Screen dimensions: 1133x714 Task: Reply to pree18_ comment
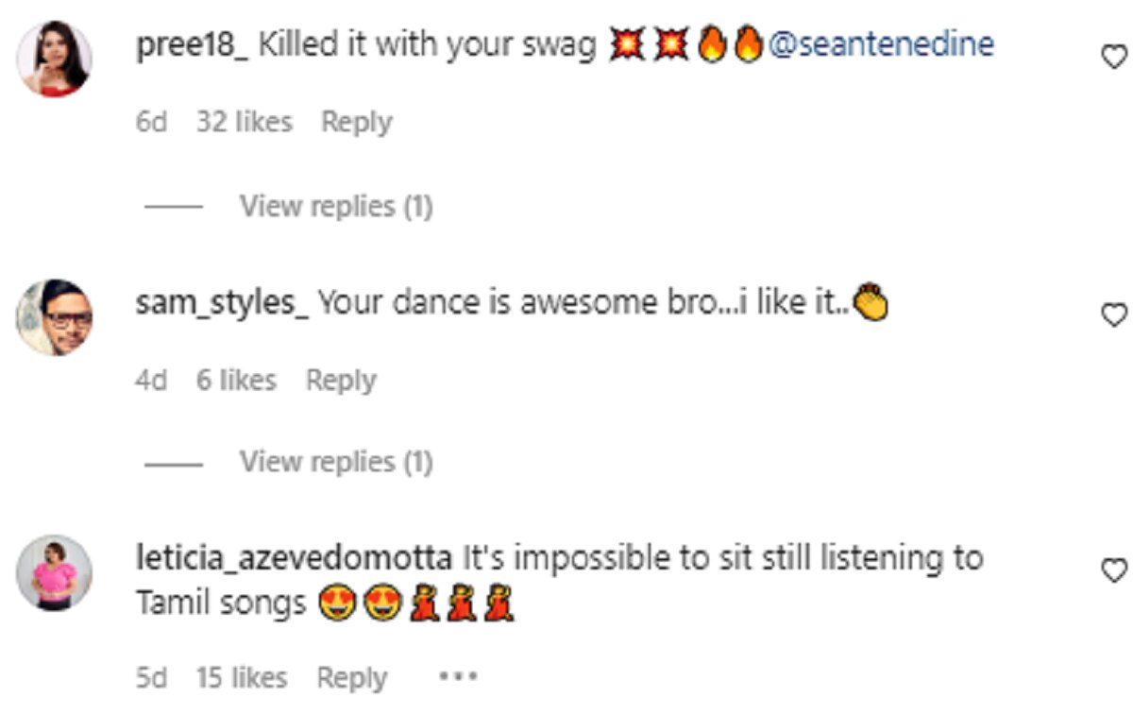tap(356, 122)
